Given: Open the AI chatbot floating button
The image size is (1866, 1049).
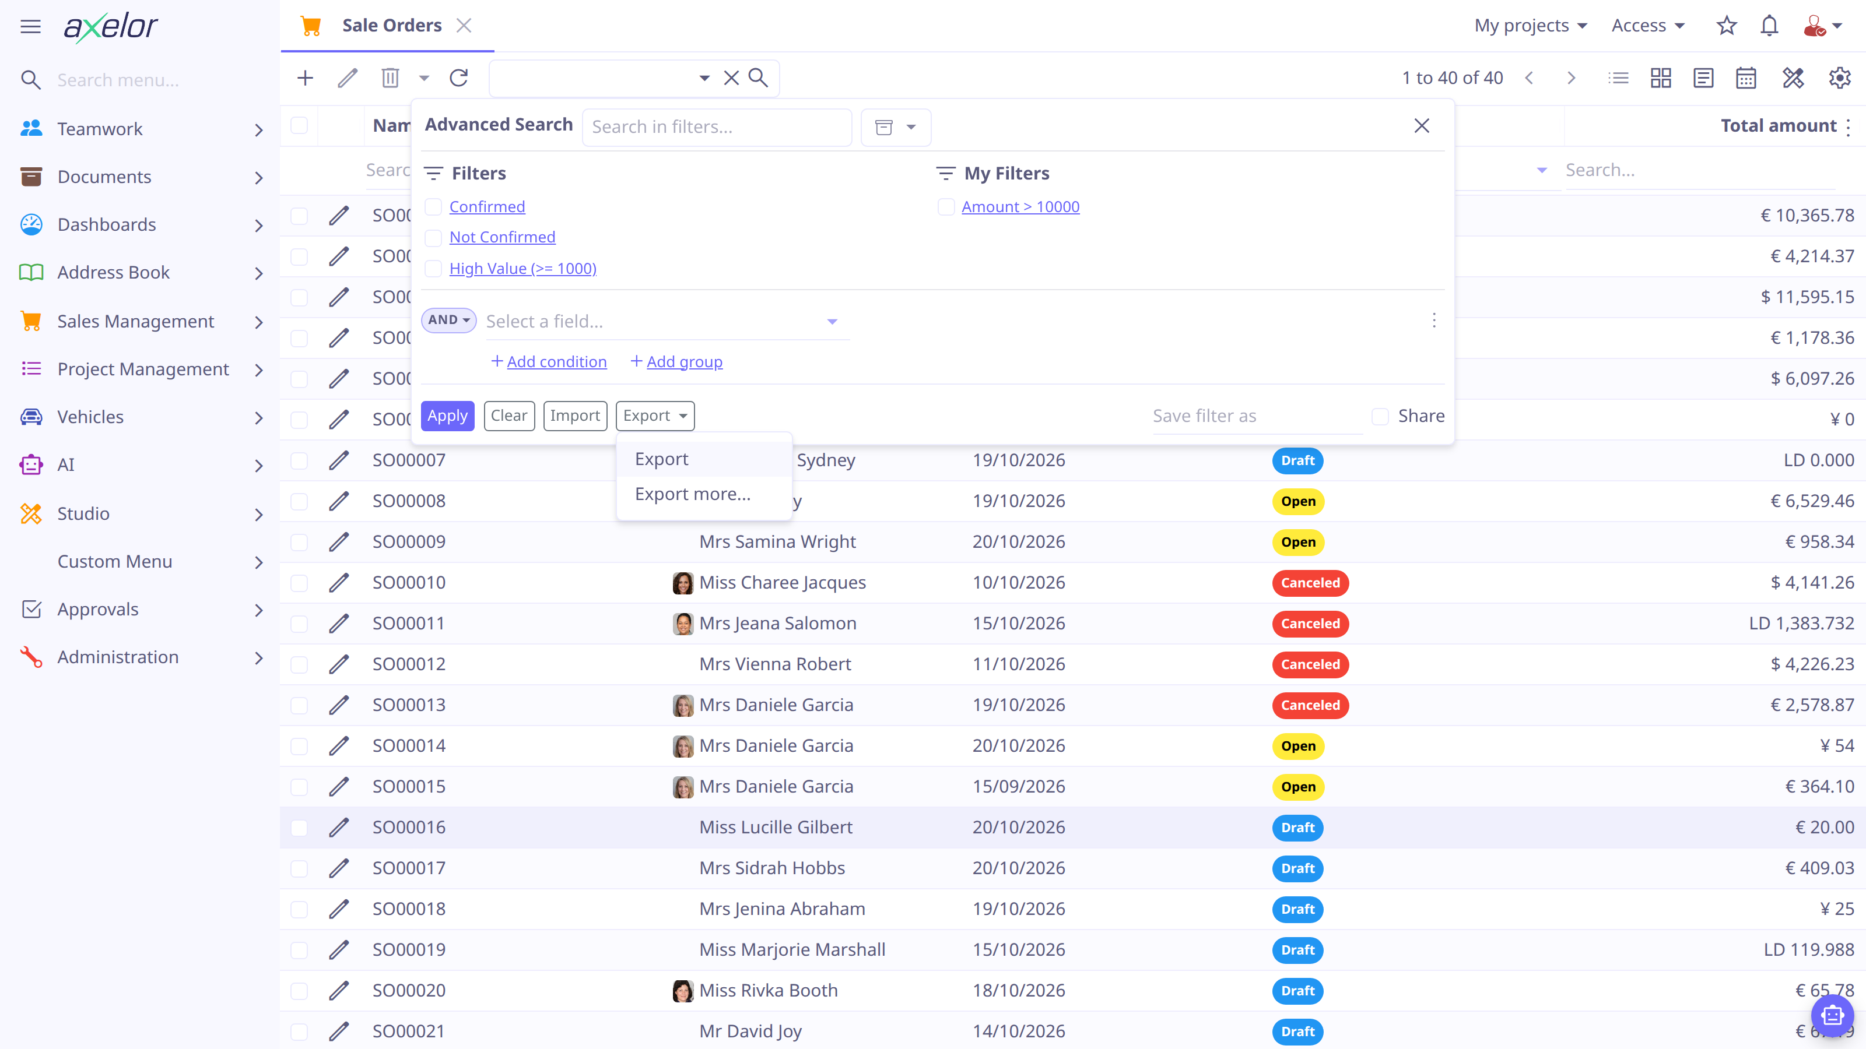Looking at the screenshot, I should [1832, 1016].
